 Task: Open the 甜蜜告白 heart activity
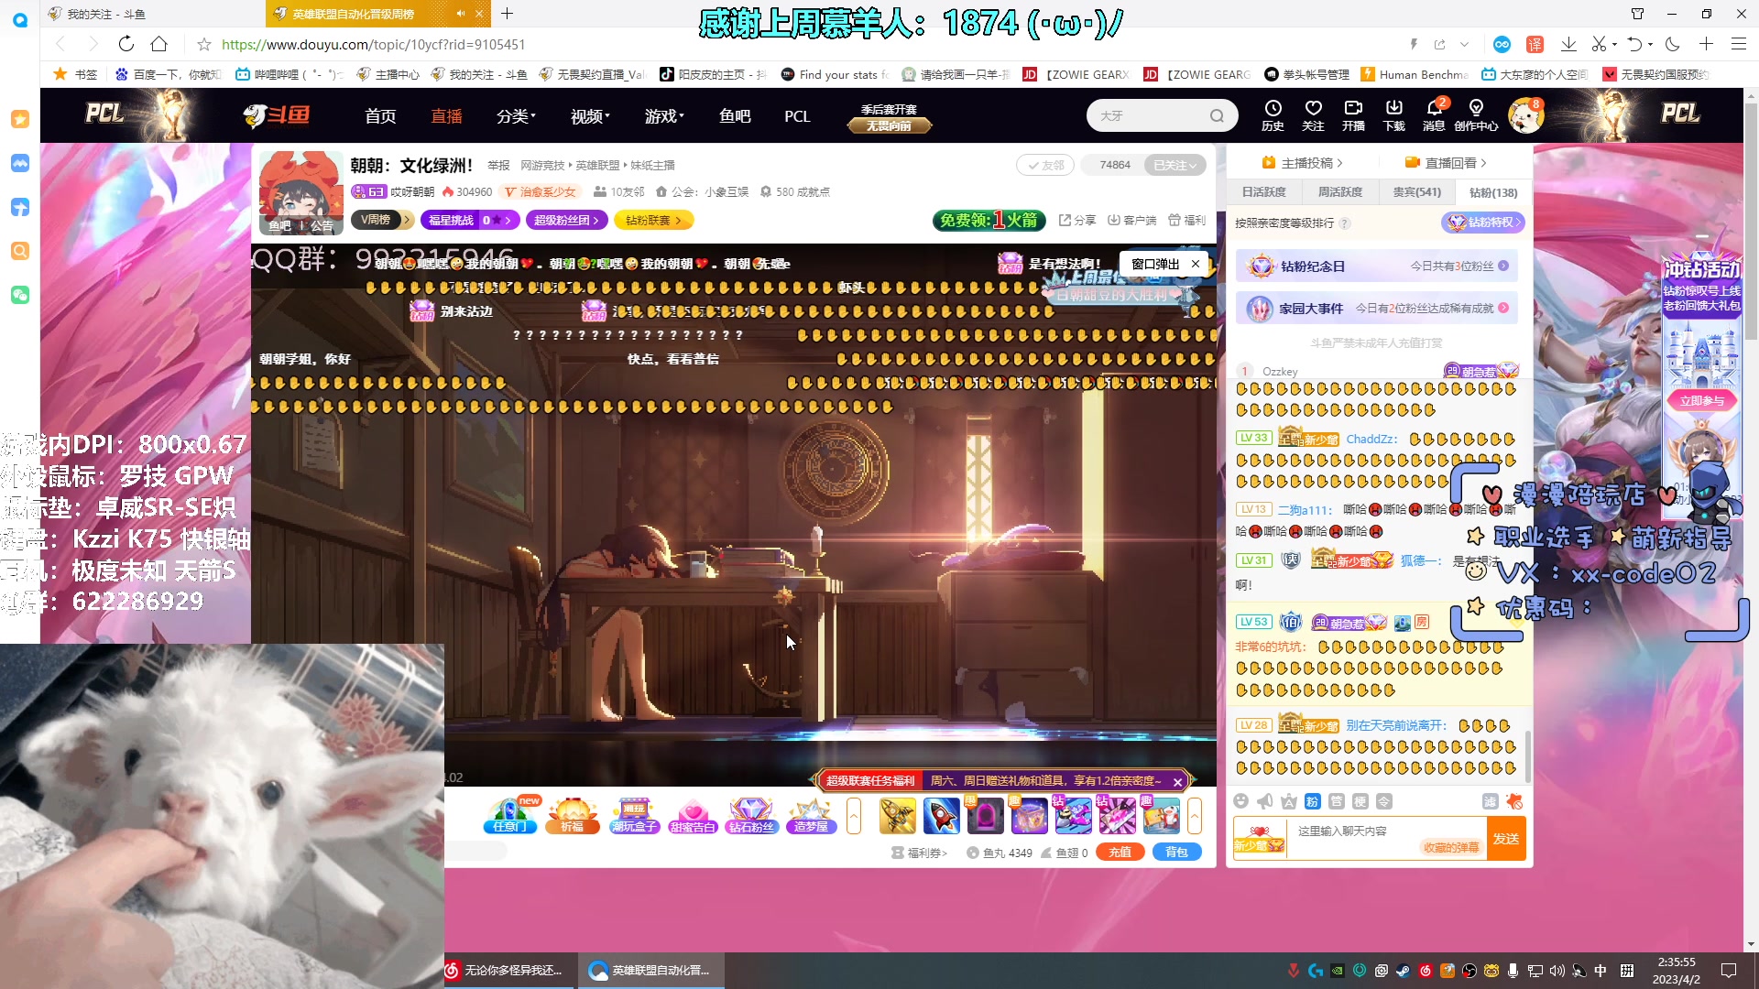[693, 815]
